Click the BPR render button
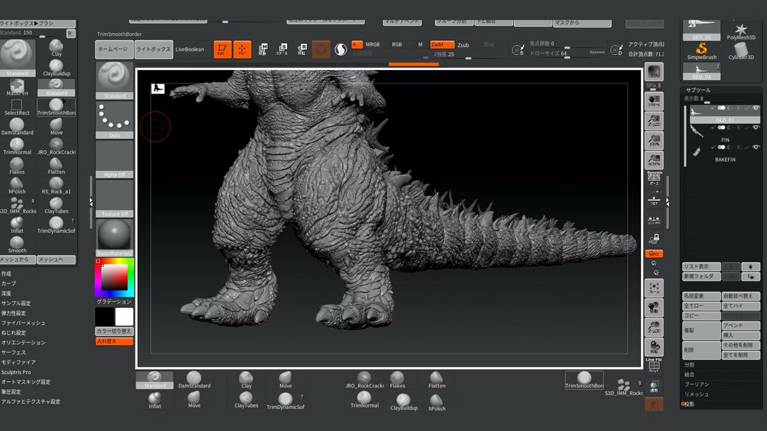The image size is (767, 431). click(x=653, y=72)
